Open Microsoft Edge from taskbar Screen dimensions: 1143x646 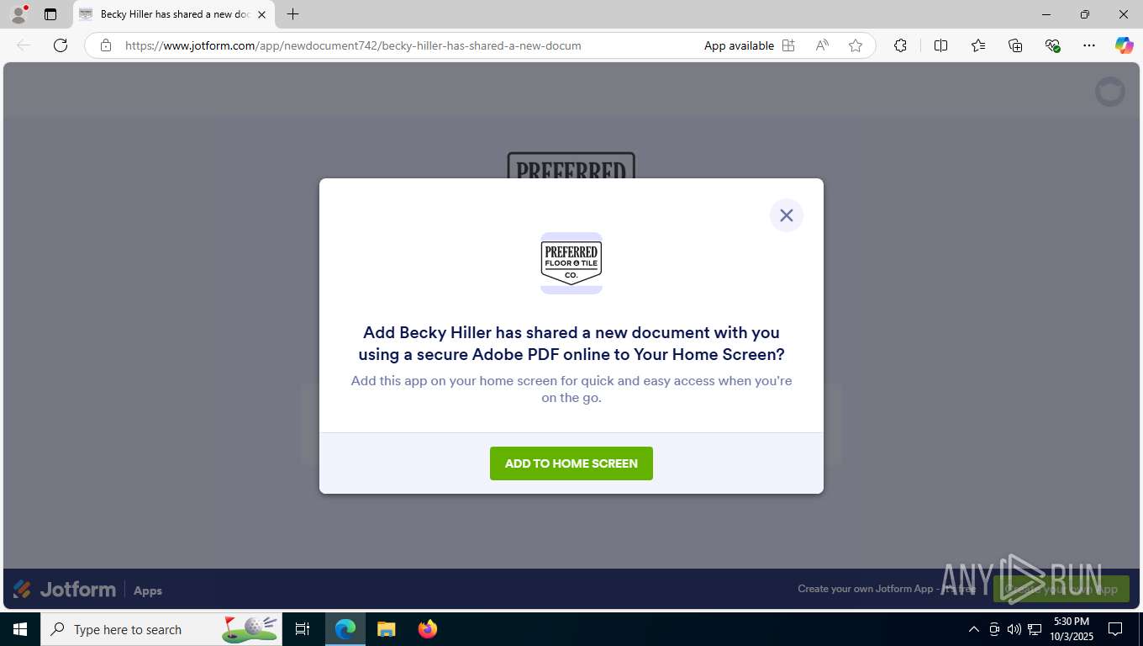click(345, 629)
